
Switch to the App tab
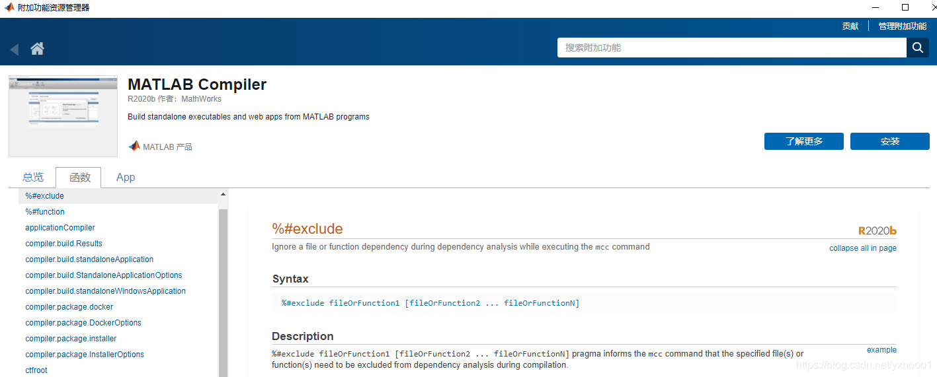tap(126, 177)
